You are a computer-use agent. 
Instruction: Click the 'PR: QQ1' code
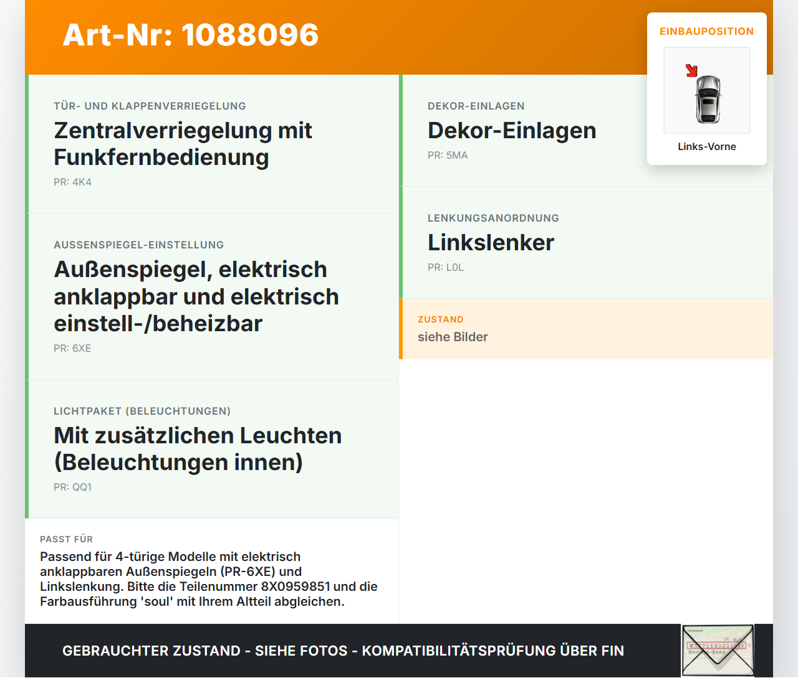72,487
